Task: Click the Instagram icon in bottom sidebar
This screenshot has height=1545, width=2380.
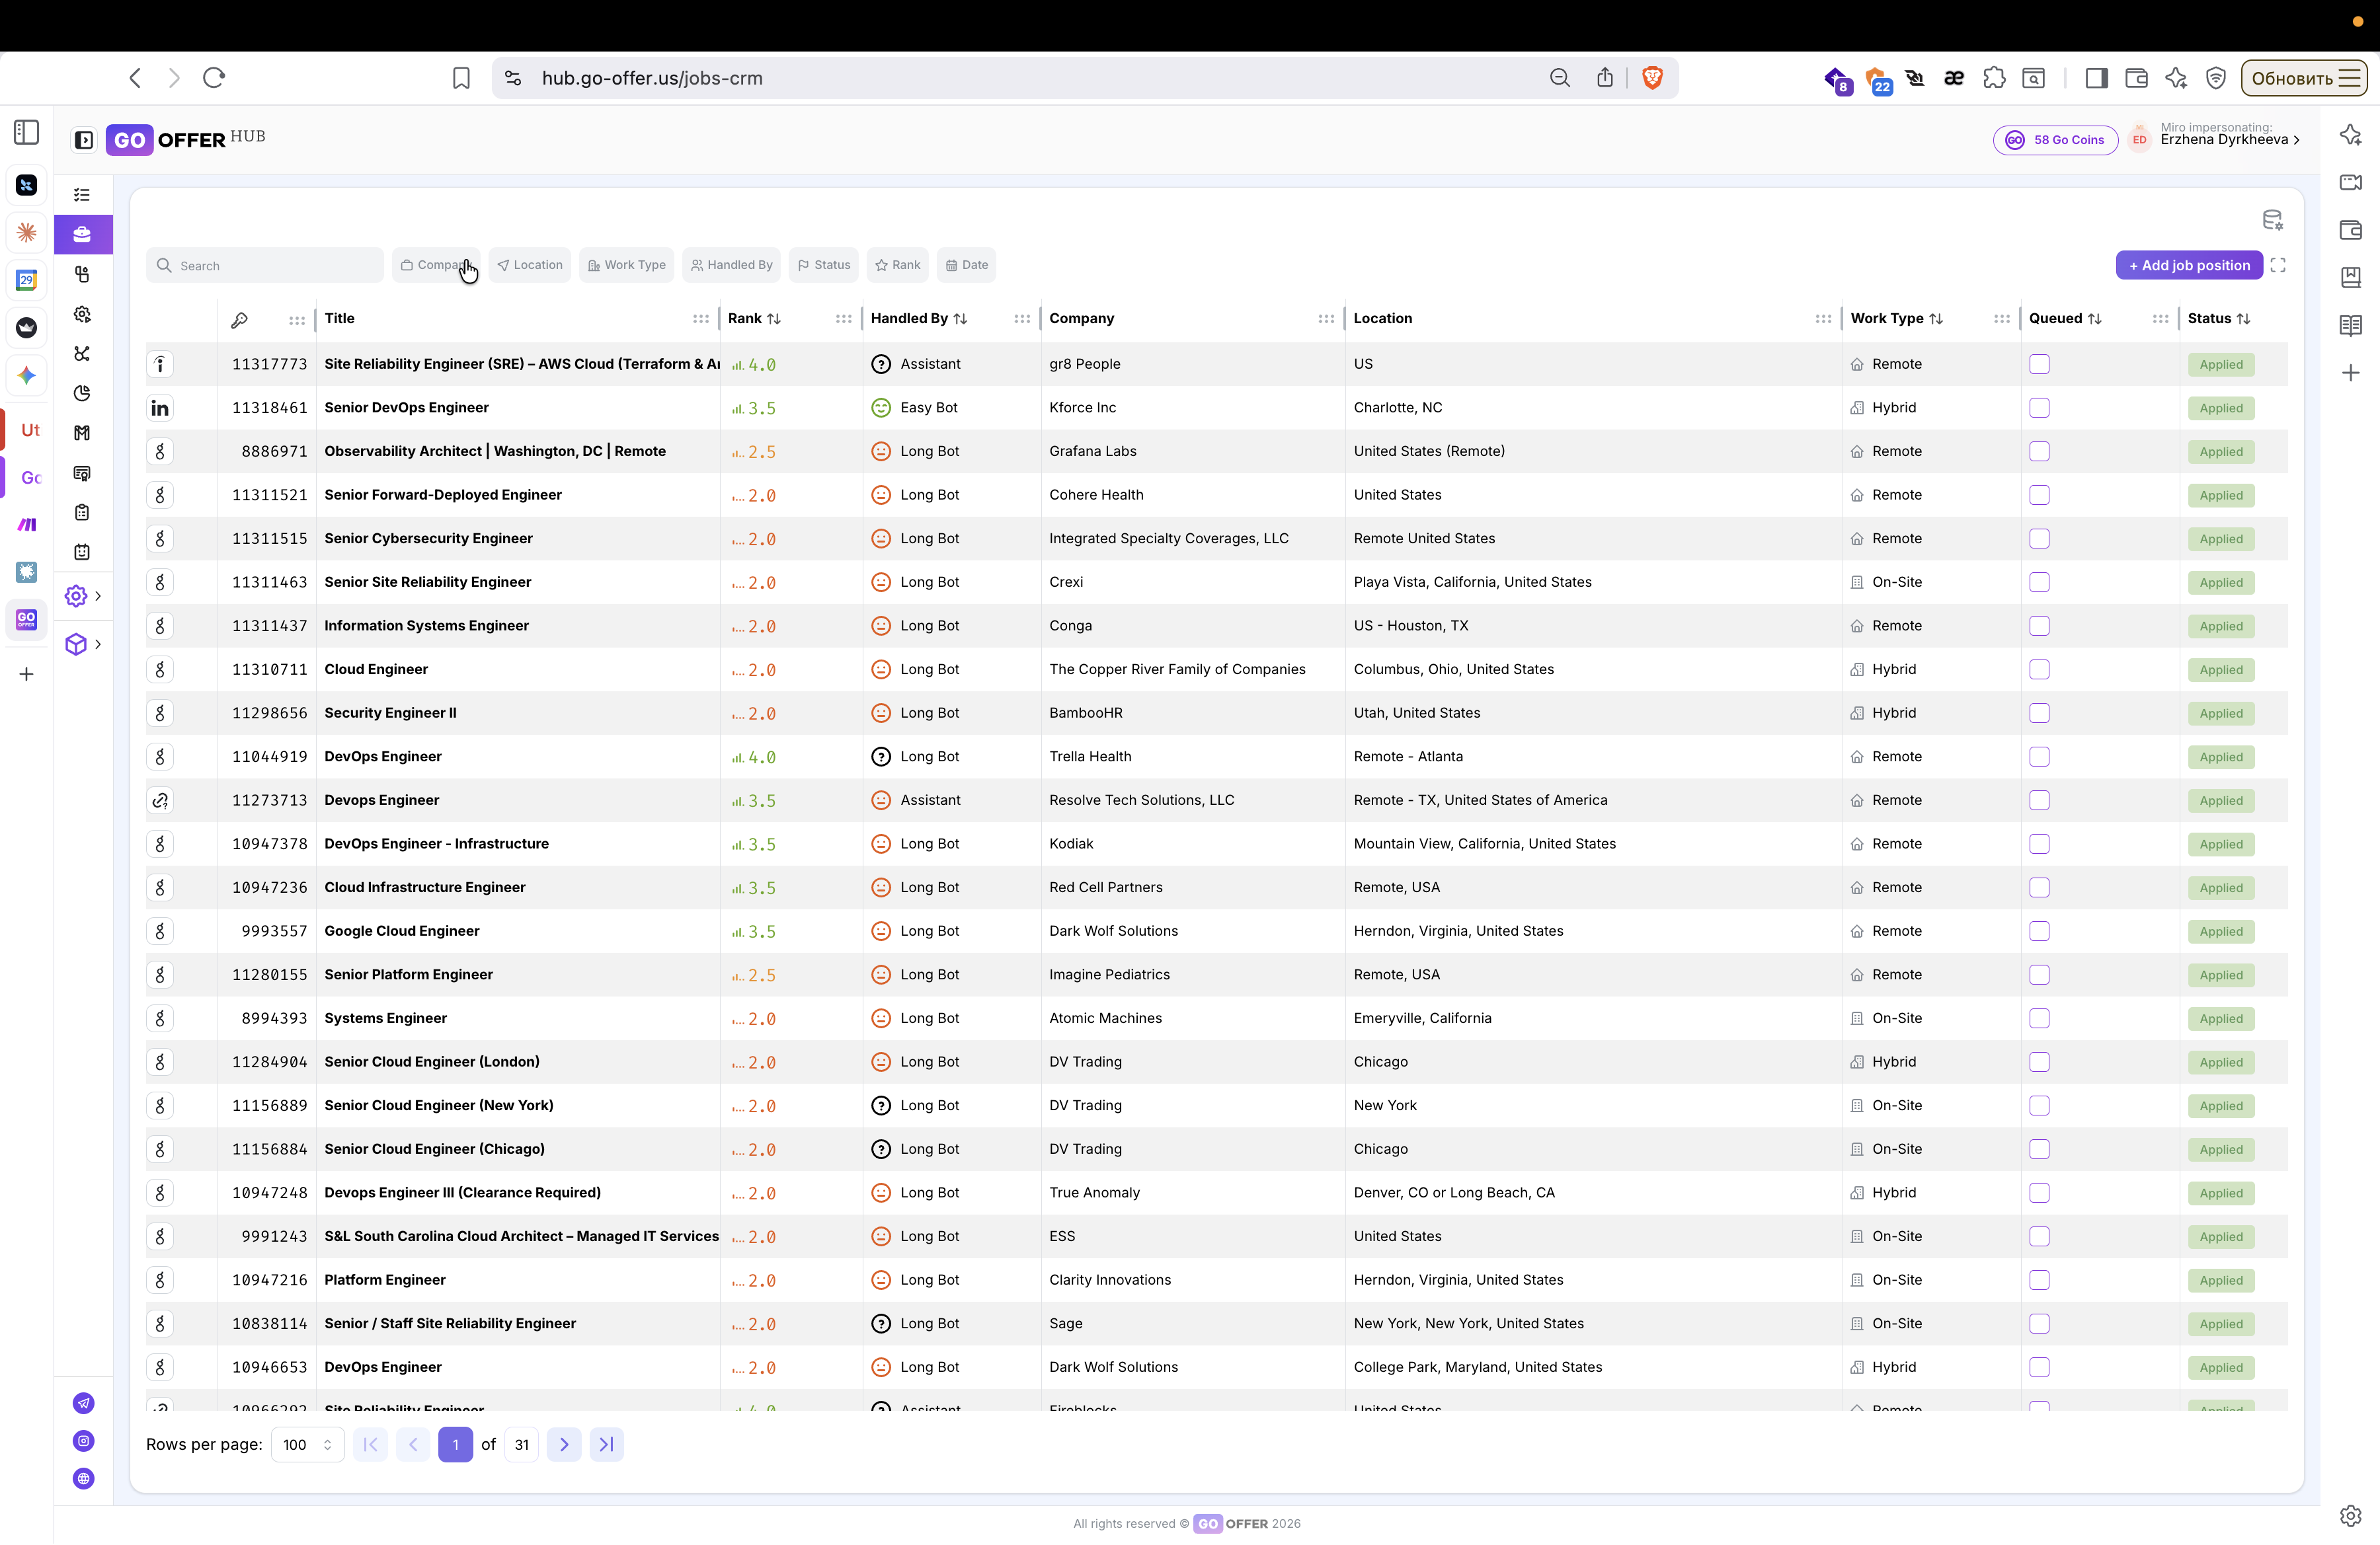Action: click(84, 1440)
